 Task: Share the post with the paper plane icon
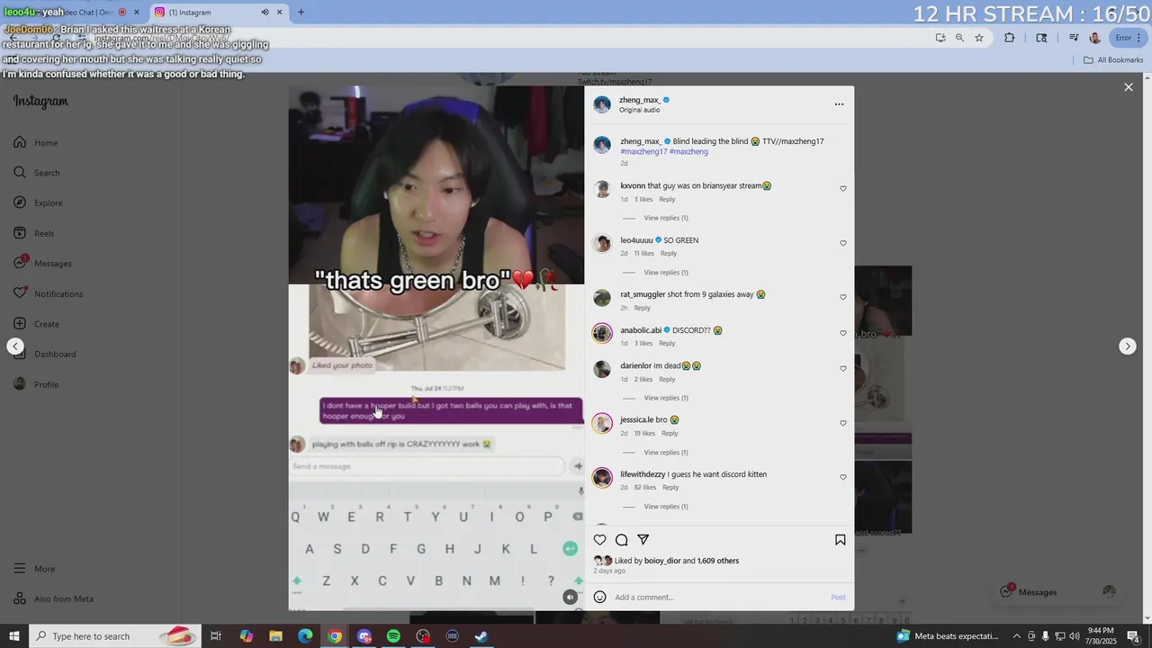point(643,540)
